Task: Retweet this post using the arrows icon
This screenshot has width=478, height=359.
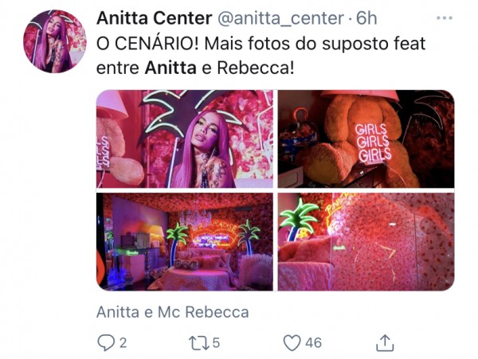Action: (199, 343)
